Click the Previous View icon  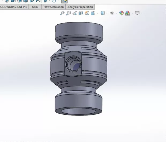(x=75, y=13)
